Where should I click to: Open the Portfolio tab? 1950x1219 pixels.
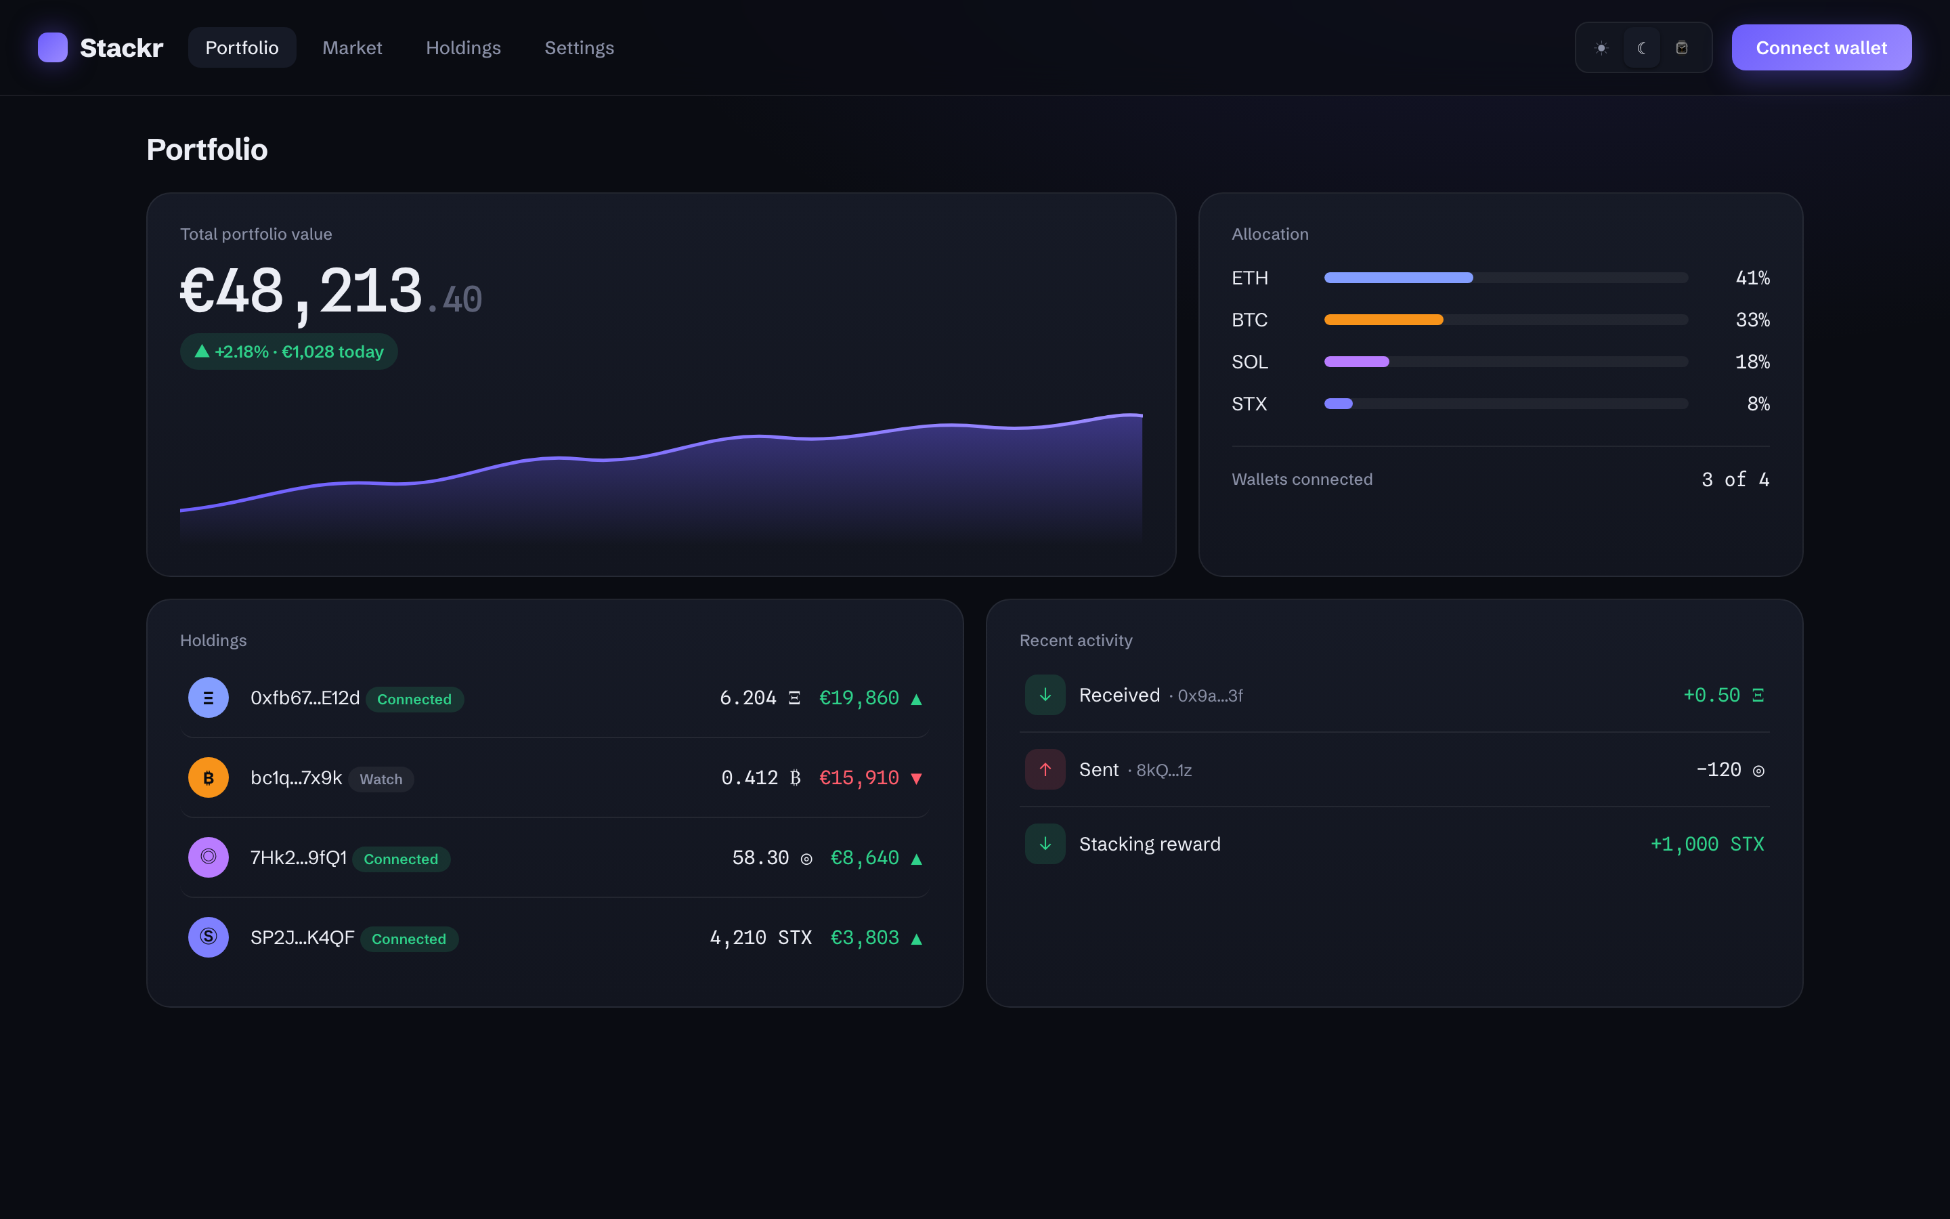pos(242,47)
